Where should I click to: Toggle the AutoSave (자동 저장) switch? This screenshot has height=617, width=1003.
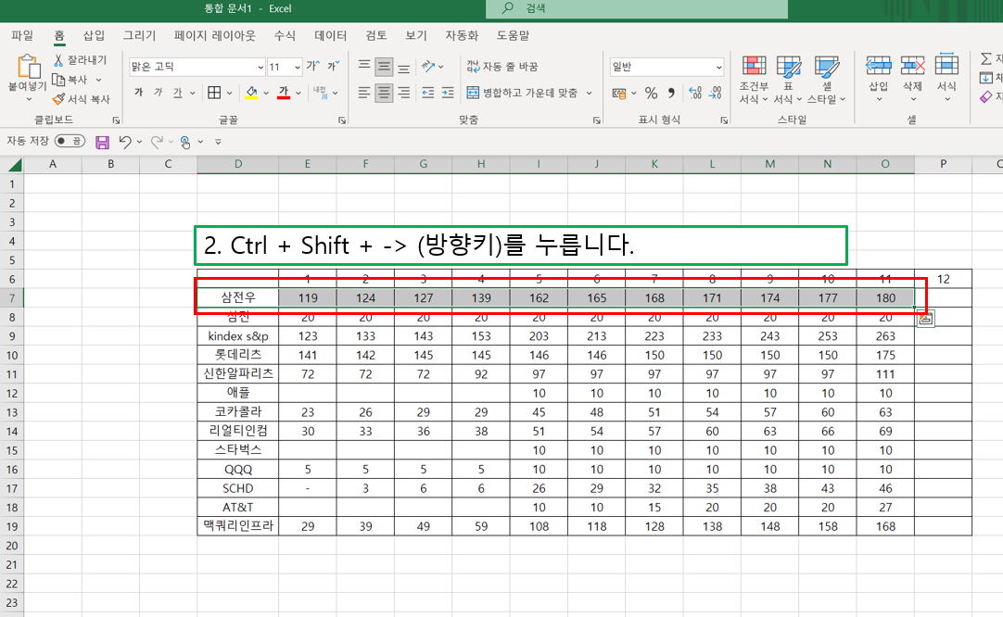coord(70,142)
